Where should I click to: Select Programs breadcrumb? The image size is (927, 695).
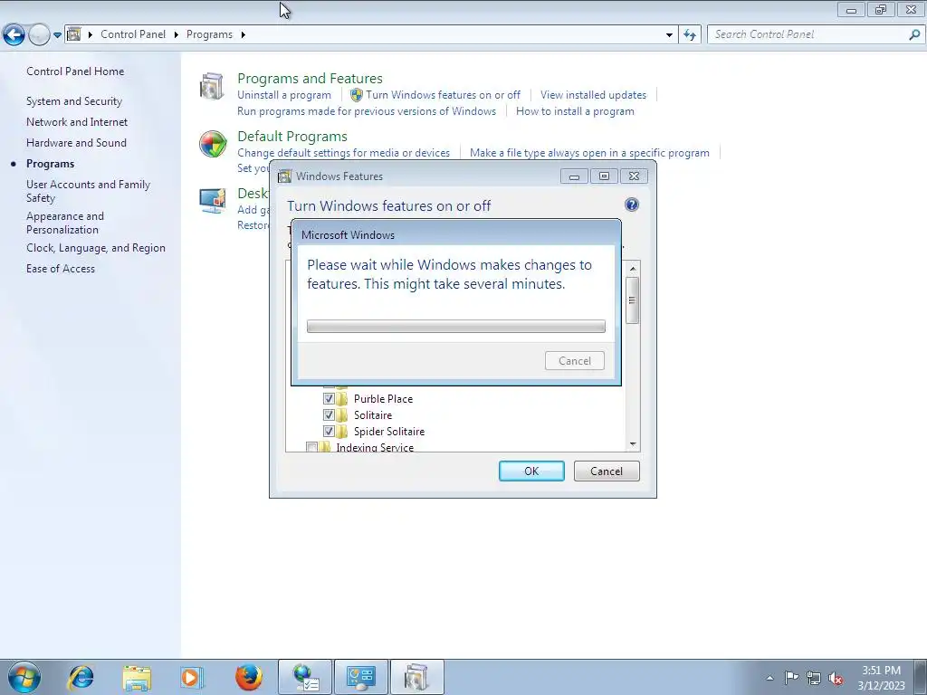click(209, 34)
